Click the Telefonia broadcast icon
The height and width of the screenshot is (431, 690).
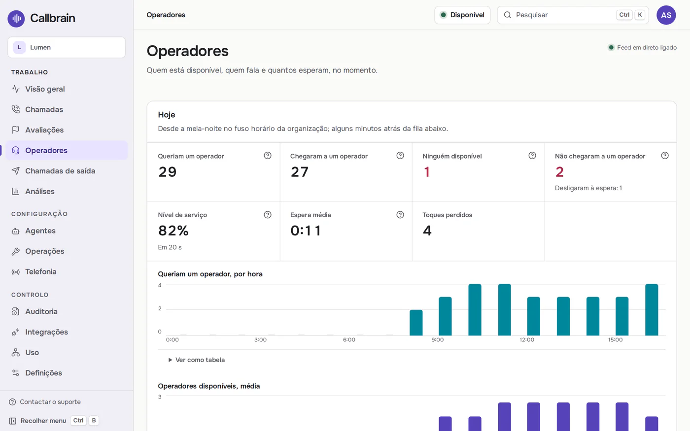tap(16, 272)
